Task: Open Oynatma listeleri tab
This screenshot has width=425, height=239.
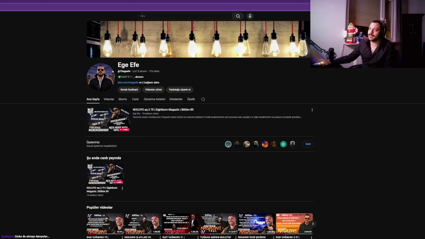Action: (154, 99)
